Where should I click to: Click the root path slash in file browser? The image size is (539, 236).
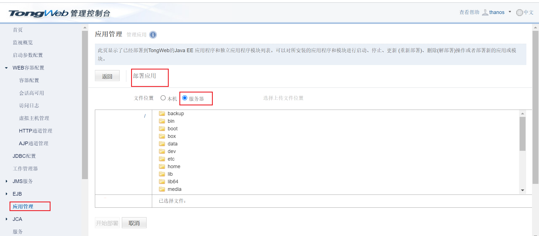pos(145,116)
